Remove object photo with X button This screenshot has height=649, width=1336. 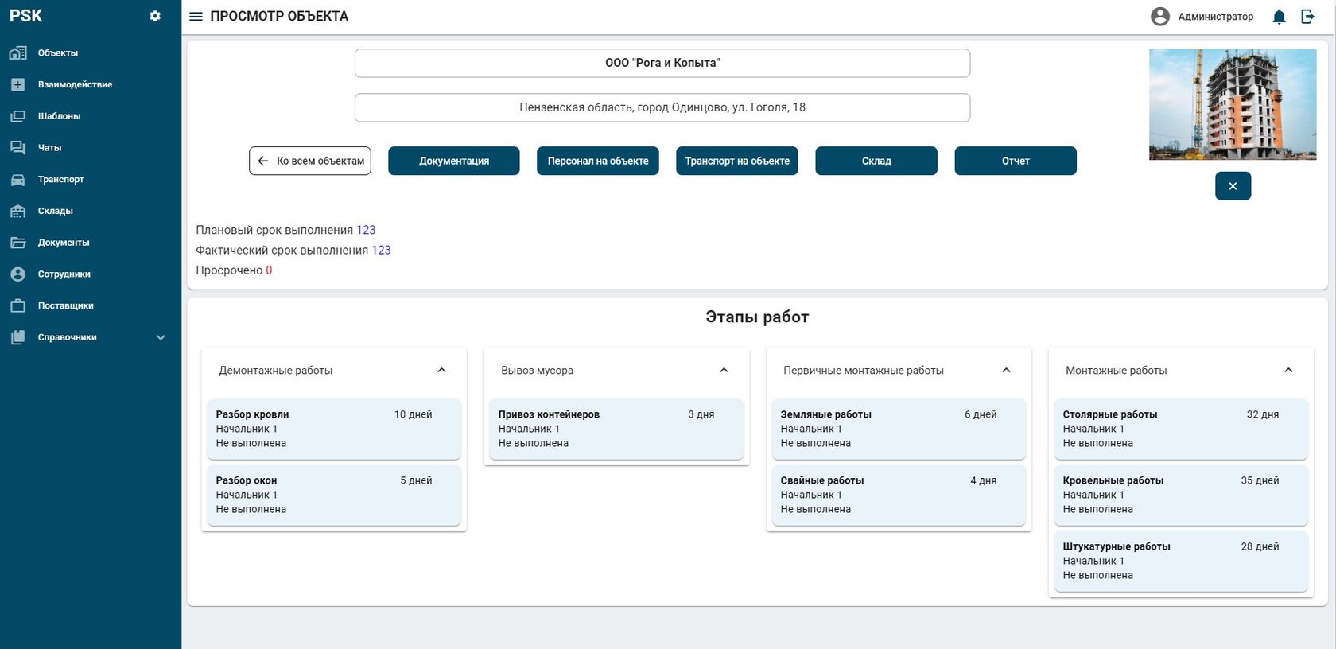[1233, 186]
